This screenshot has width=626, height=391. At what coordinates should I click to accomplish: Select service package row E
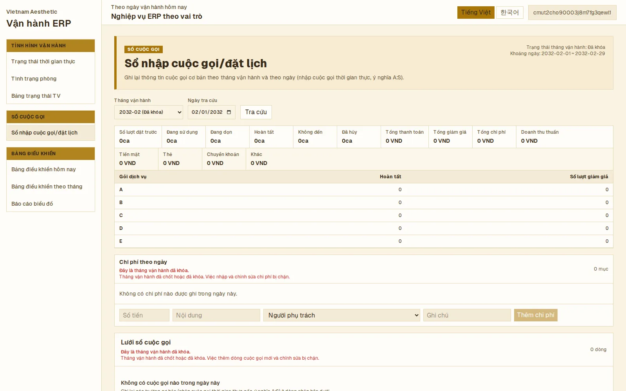(x=364, y=241)
